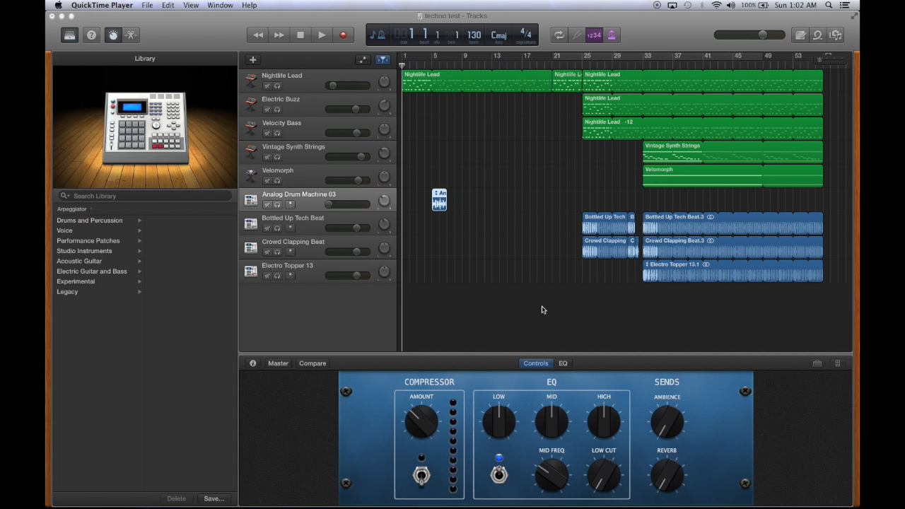905x509 pixels.
Task: Open the Apple Loops browser button
Action: [x=818, y=35]
